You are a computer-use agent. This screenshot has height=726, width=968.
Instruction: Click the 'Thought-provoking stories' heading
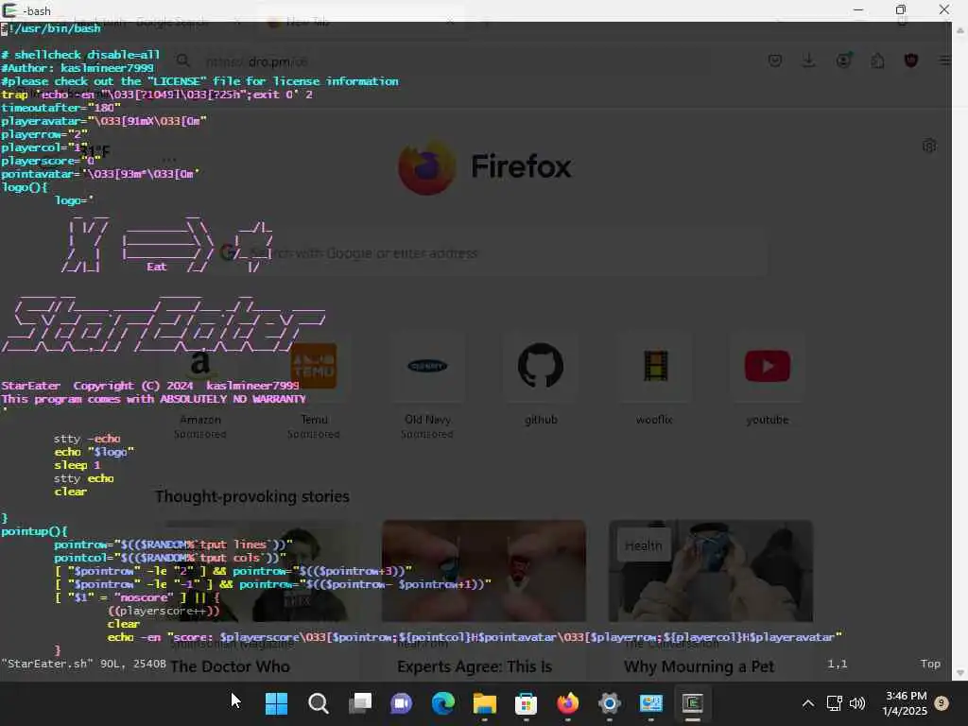(x=251, y=496)
